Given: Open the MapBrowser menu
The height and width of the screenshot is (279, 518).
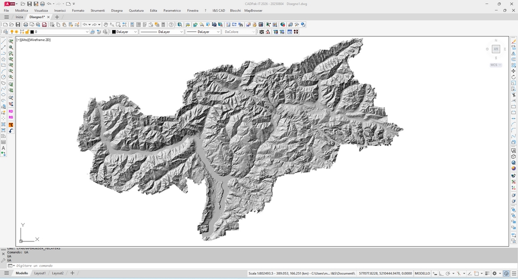Looking at the screenshot, I should [x=254, y=11].
